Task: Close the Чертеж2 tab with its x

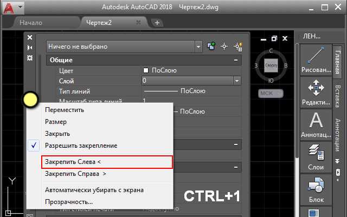Action: [x=138, y=22]
